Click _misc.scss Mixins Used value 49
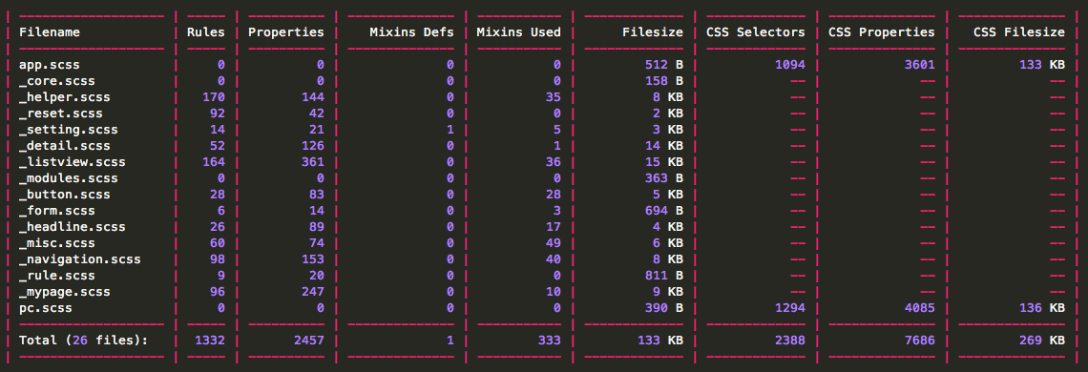The height and width of the screenshot is (372, 1088). [553, 243]
